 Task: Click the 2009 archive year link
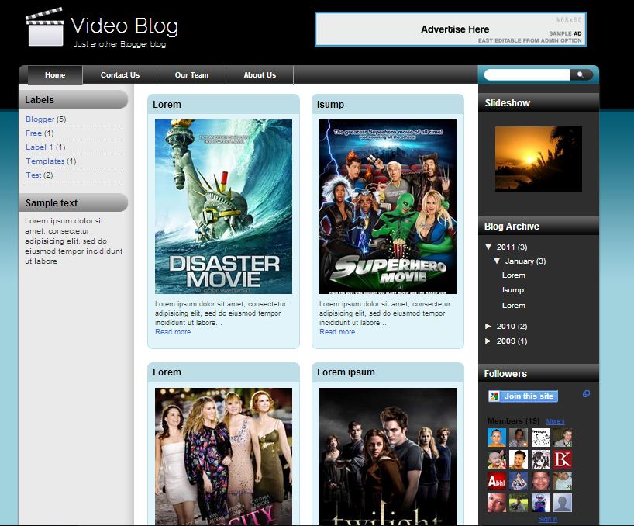click(506, 341)
